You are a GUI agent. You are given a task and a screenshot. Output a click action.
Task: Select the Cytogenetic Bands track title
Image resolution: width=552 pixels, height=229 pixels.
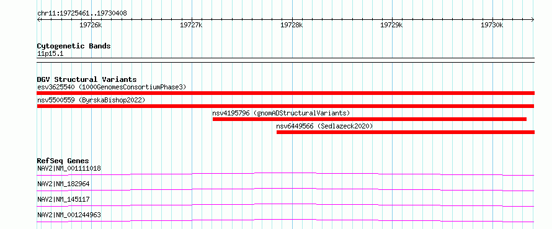tap(74, 46)
